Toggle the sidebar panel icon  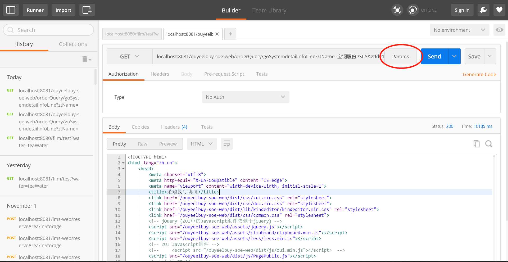11,10
